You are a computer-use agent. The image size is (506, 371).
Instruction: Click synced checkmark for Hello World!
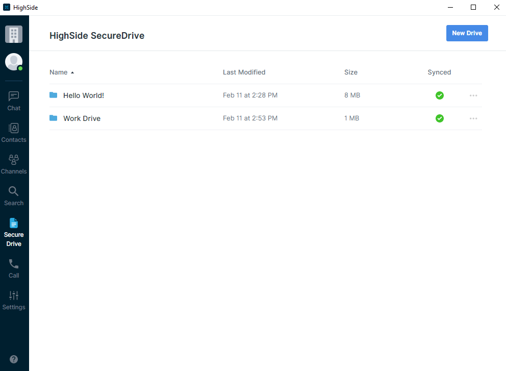tap(440, 95)
